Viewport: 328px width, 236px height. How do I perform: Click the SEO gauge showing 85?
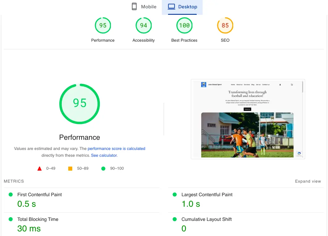click(225, 25)
